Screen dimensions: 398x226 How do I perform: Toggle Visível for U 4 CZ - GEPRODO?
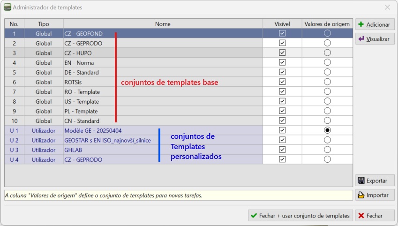pos(282,159)
